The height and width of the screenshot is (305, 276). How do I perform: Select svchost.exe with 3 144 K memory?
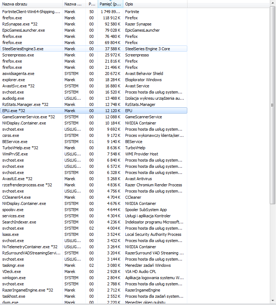(94, 259)
